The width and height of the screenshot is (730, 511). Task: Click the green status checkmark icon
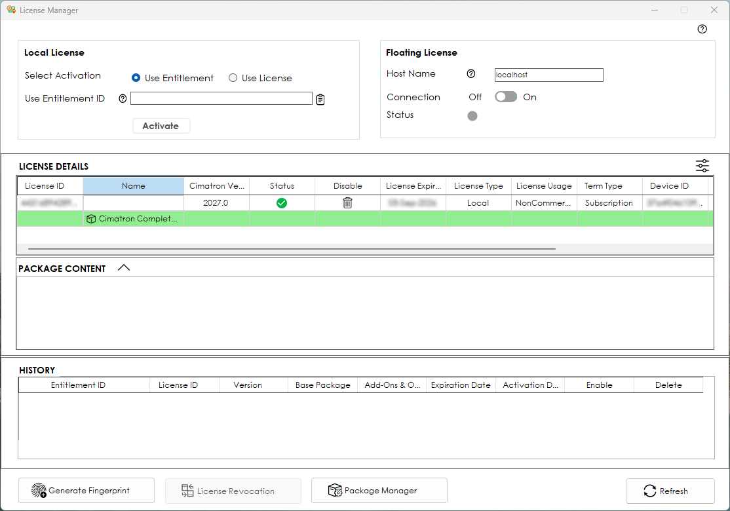click(282, 203)
